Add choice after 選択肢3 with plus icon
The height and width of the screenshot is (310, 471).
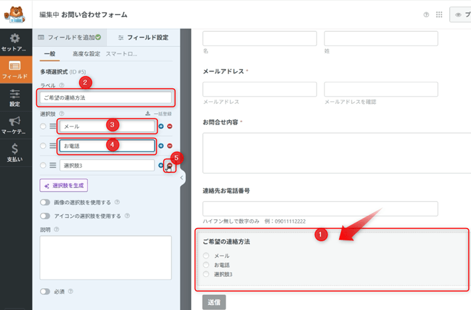pyautogui.click(x=161, y=165)
